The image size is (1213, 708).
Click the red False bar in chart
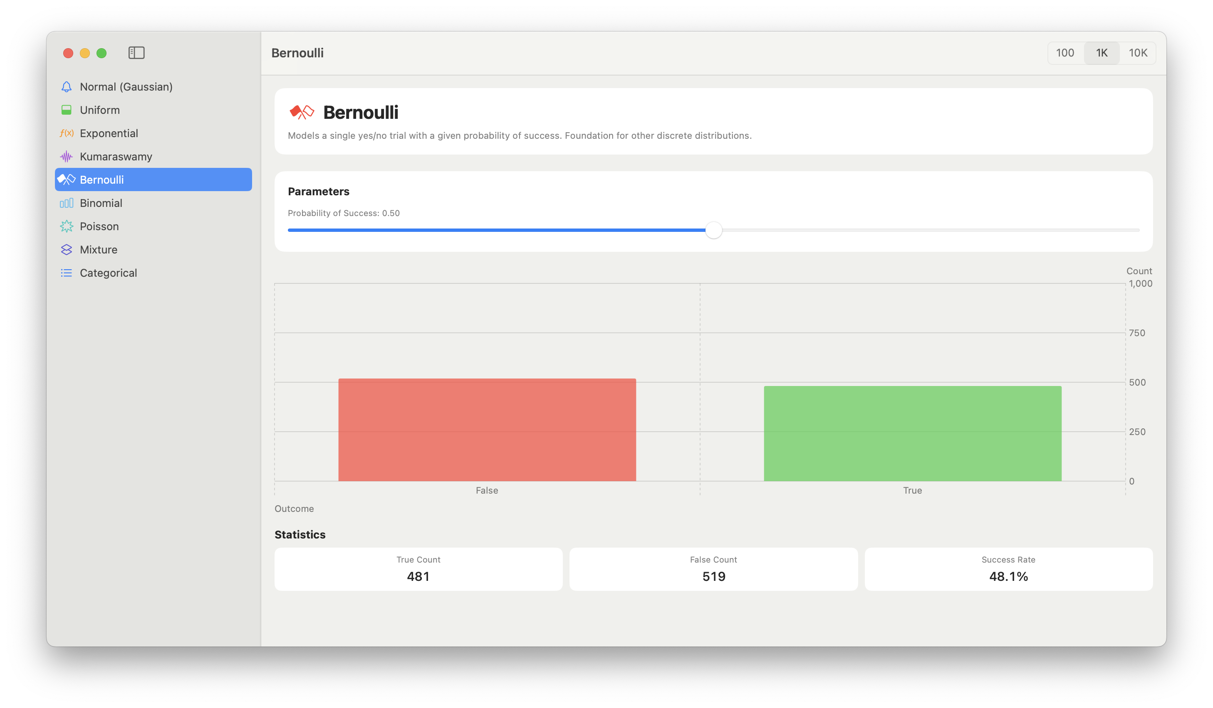pyautogui.click(x=487, y=430)
